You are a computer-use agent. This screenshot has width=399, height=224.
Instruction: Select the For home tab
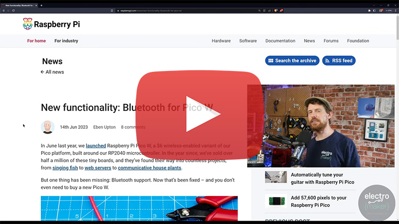pyautogui.click(x=36, y=41)
